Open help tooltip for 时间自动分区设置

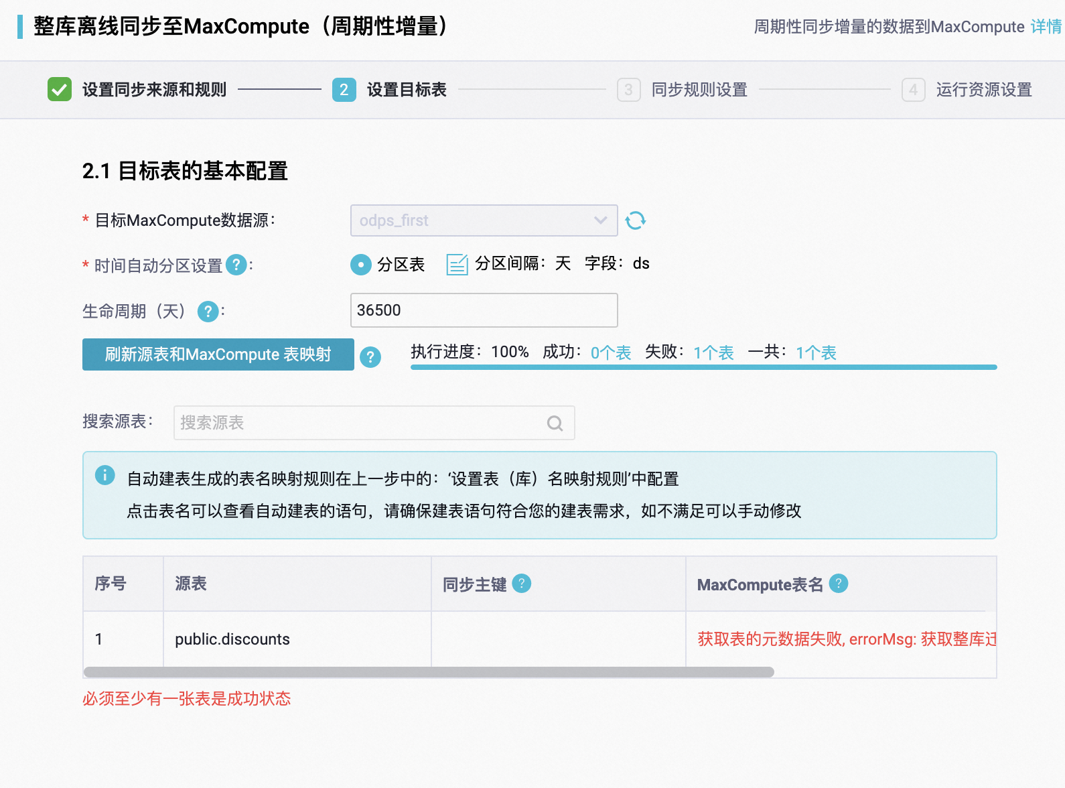click(236, 265)
